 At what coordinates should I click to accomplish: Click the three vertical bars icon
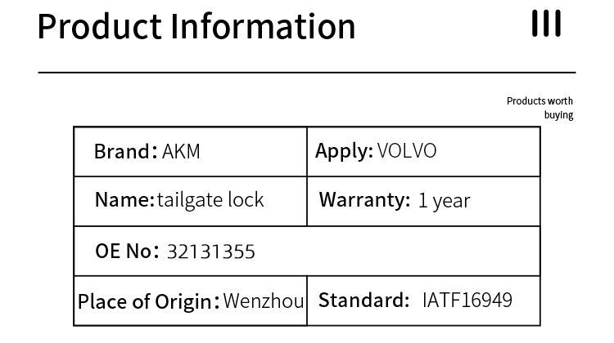546,24
